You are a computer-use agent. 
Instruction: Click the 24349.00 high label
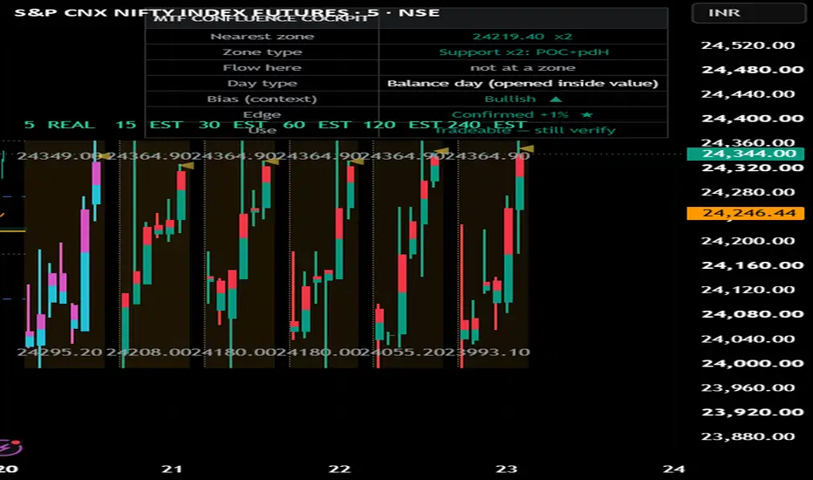(x=59, y=156)
